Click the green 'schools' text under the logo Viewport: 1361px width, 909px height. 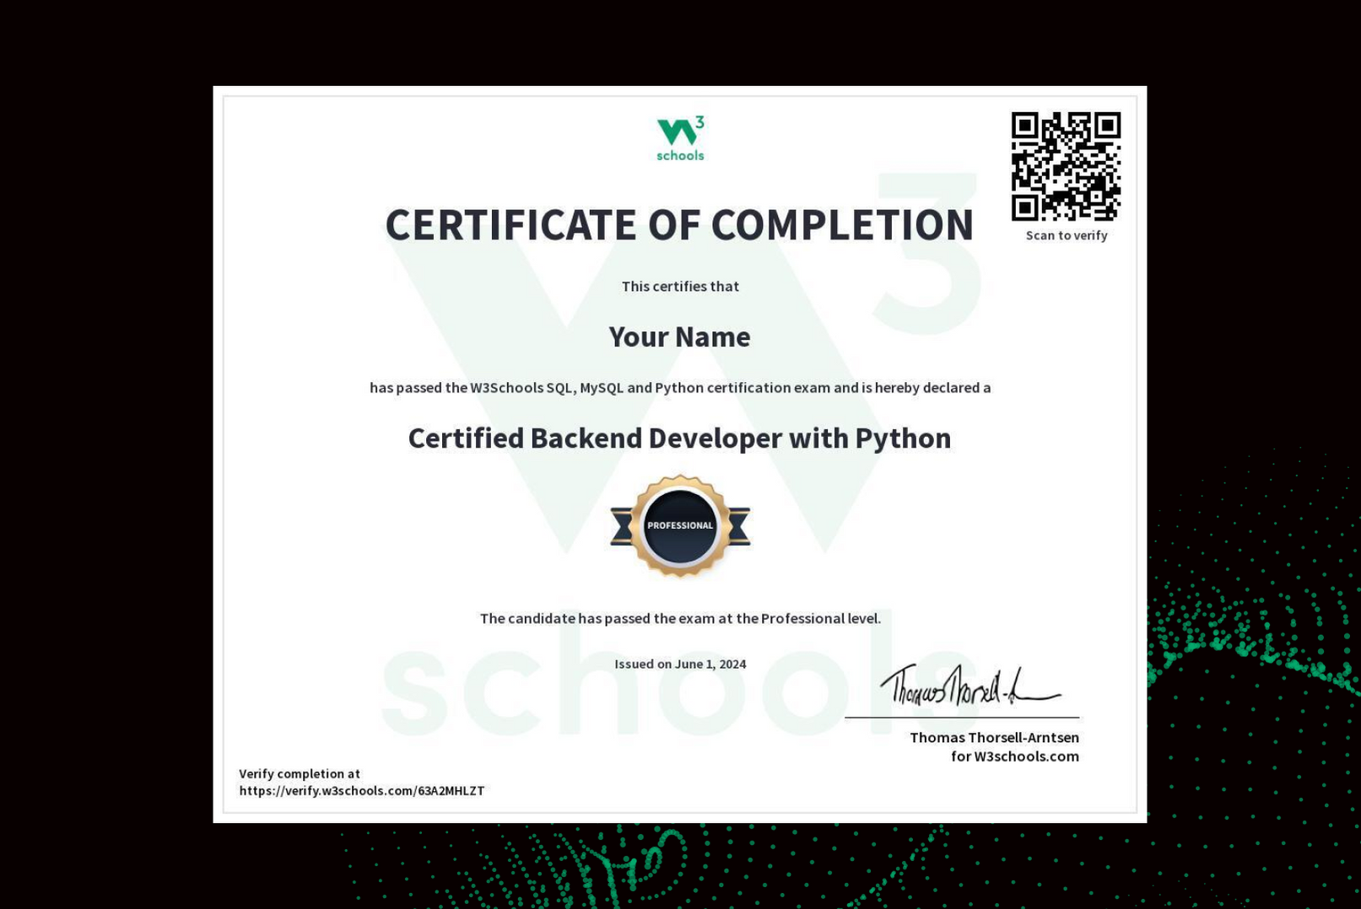(680, 155)
